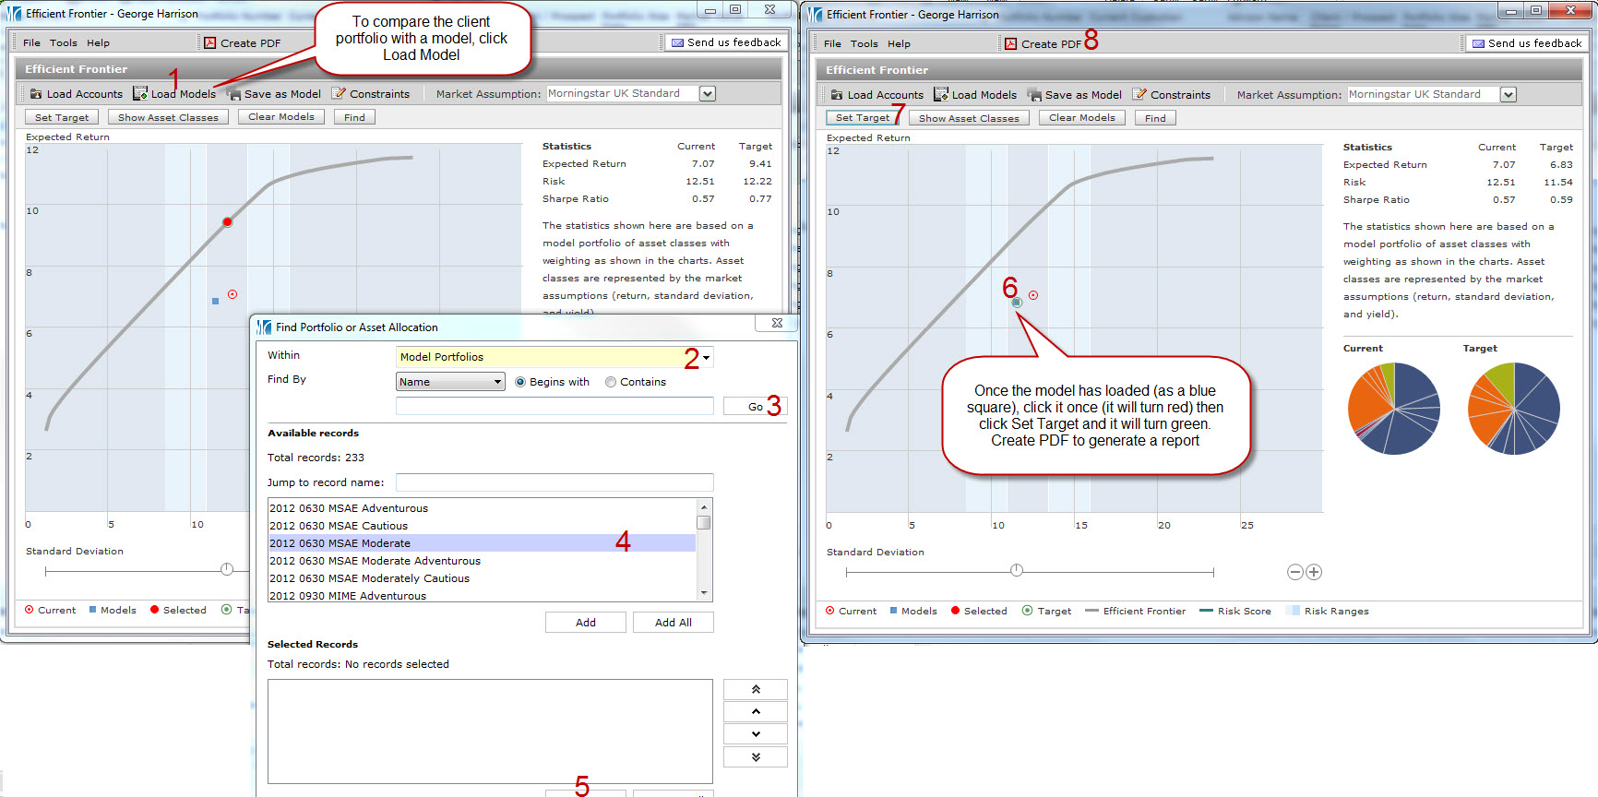Open the Find By 'Name' dropdown

click(497, 382)
